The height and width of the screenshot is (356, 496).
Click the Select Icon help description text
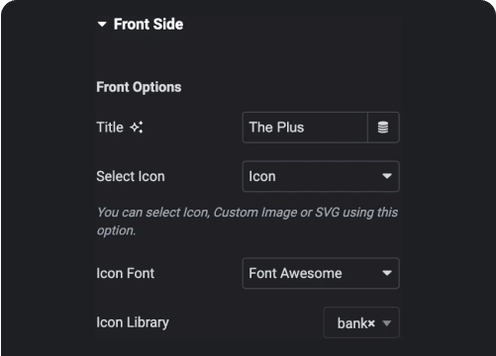[x=248, y=222]
